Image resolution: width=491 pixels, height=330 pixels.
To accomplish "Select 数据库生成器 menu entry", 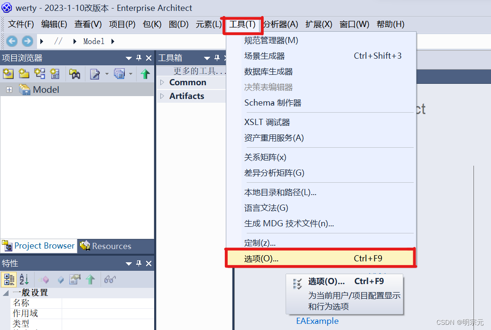I will click(321, 71).
